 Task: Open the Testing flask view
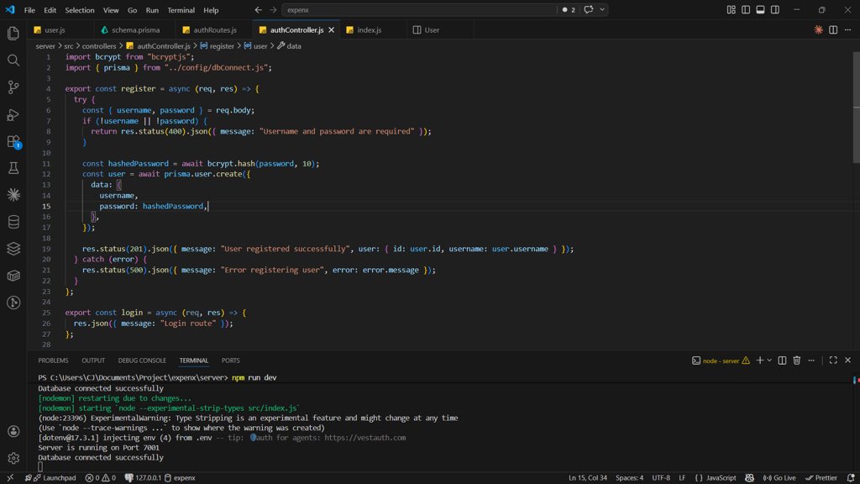[x=13, y=168]
